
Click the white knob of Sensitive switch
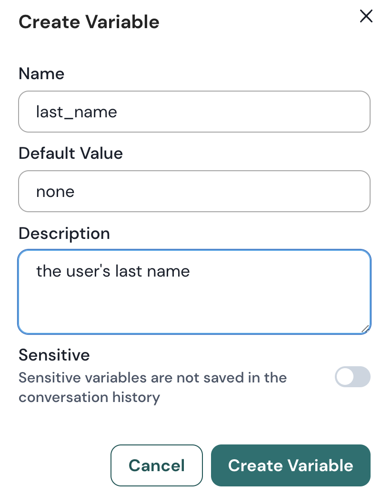pyautogui.click(x=345, y=377)
